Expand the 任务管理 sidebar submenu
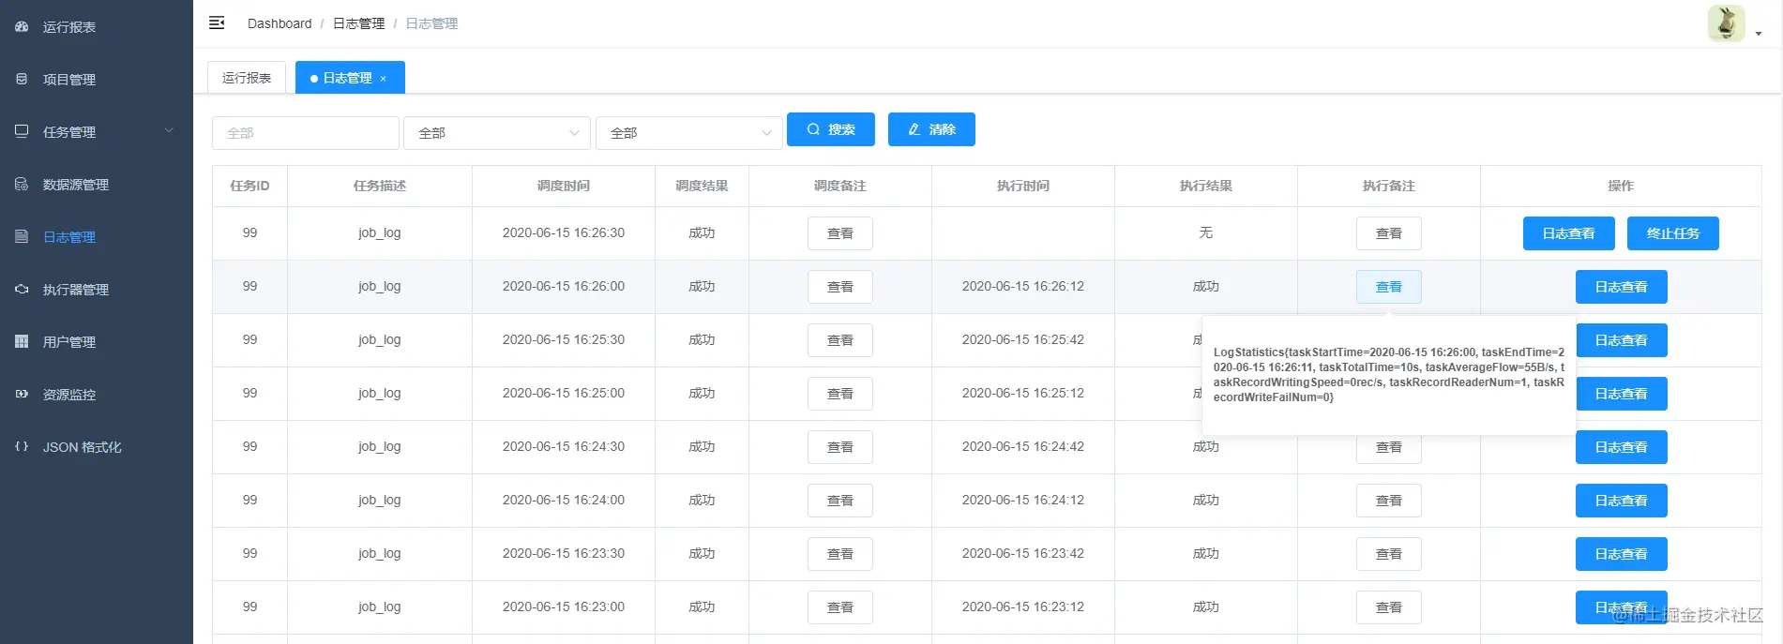The image size is (1783, 644). (169, 131)
